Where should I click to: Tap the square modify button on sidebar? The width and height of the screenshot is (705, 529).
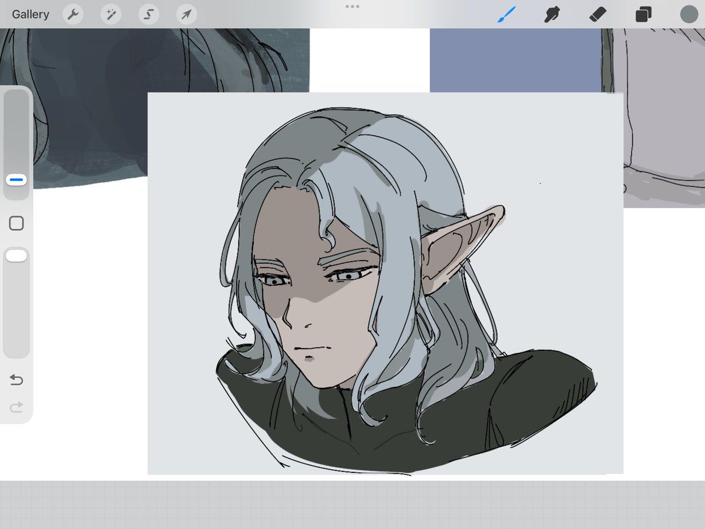coord(16,223)
